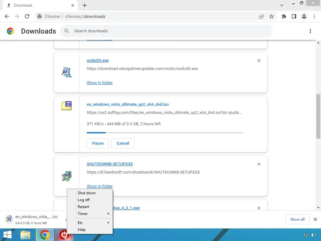This screenshot has height=241, width=321.
Task: Remove the setup_4_3_1.exe entry from list
Action: [259, 208]
